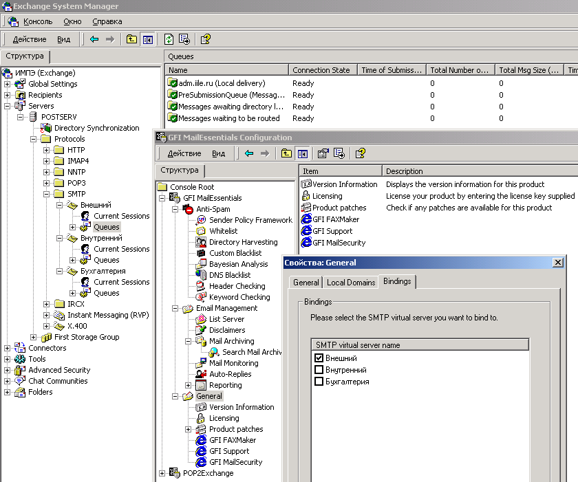This screenshot has height=482, width=578.
Task: Click Up one level icon in GFI toolbar
Action: (x=286, y=153)
